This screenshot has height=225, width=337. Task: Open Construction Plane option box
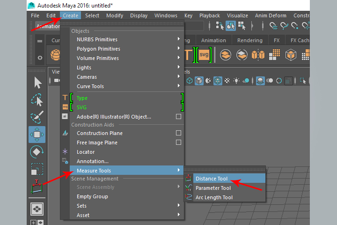point(178,133)
